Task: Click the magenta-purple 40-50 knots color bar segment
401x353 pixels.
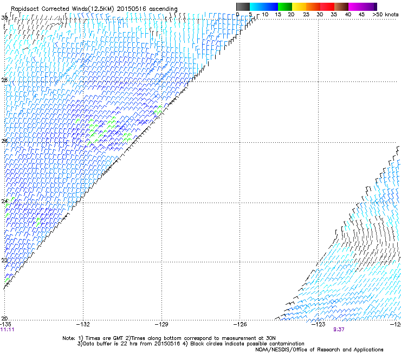Action: point(363,7)
